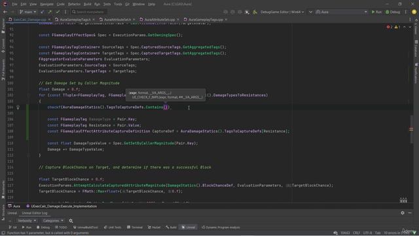Open the Verbosity dropdown

coord(27,221)
